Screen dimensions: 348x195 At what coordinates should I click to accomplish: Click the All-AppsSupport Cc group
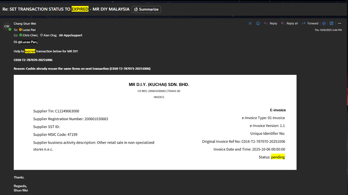(x=71, y=35)
